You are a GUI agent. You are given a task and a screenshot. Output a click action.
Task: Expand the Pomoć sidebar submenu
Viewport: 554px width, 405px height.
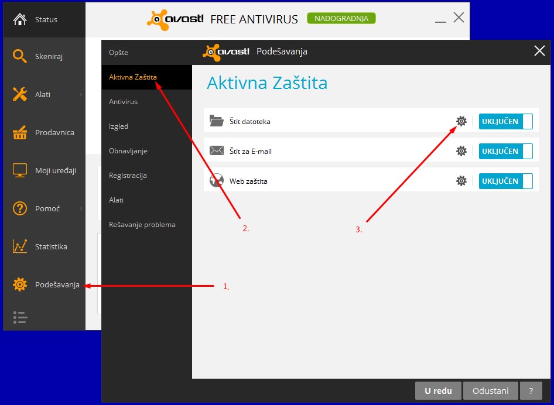pos(80,208)
